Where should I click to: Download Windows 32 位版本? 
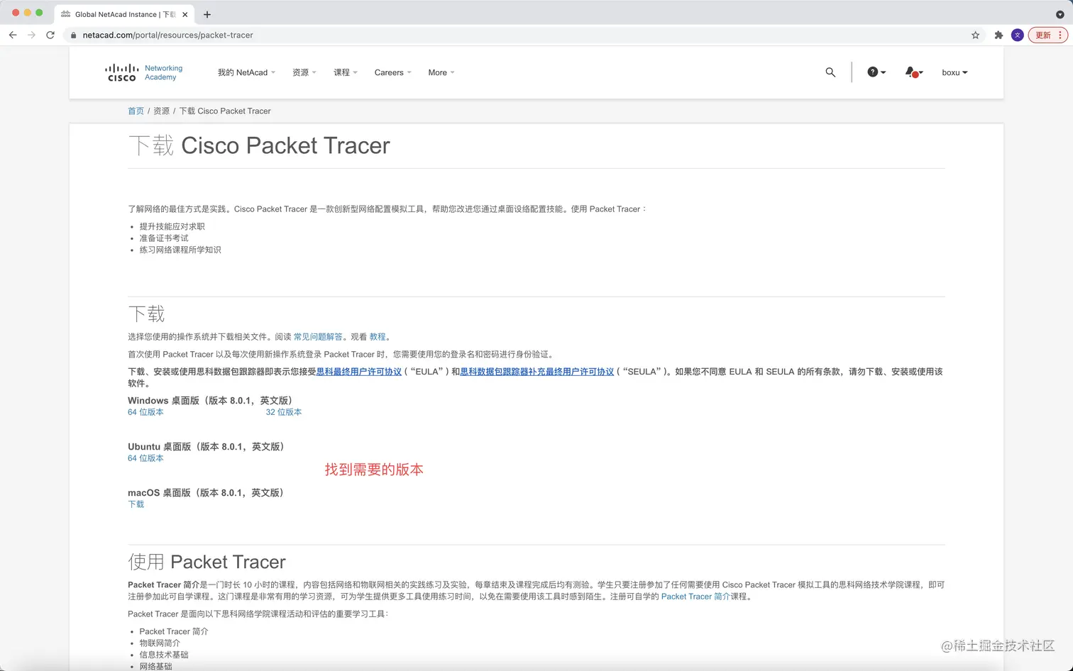click(x=284, y=412)
